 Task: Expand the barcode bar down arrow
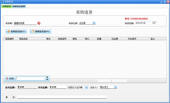(47, 80)
